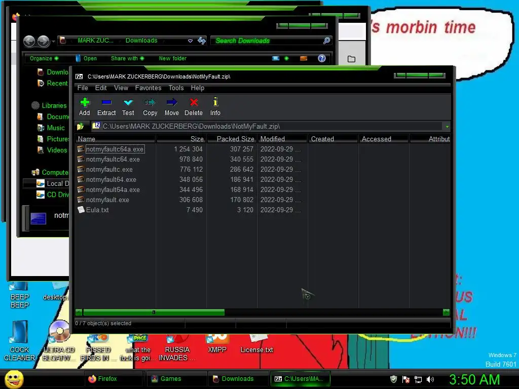Click New folder in Explorer

[x=173, y=59]
